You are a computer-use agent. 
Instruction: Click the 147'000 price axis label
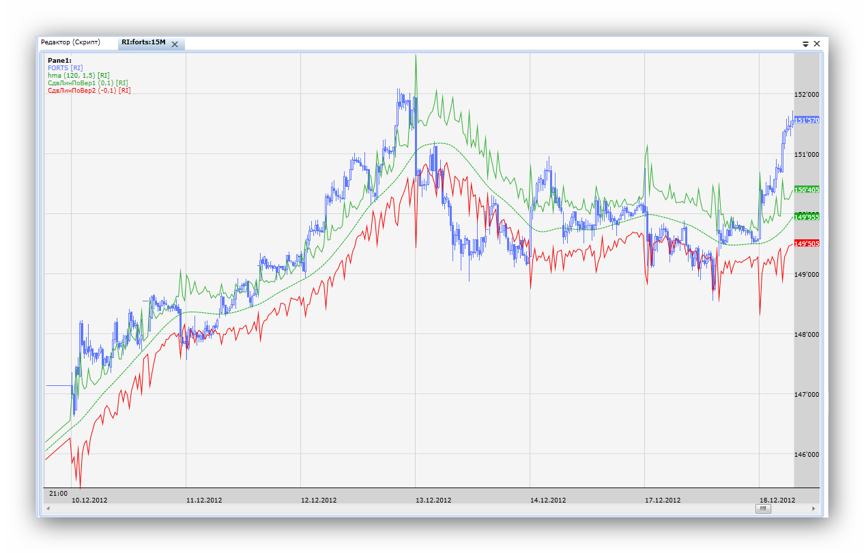point(807,394)
